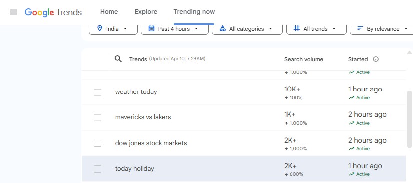The image size is (413, 183).
Task: Click the scrollbar up arrow
Action: point(409,52)
